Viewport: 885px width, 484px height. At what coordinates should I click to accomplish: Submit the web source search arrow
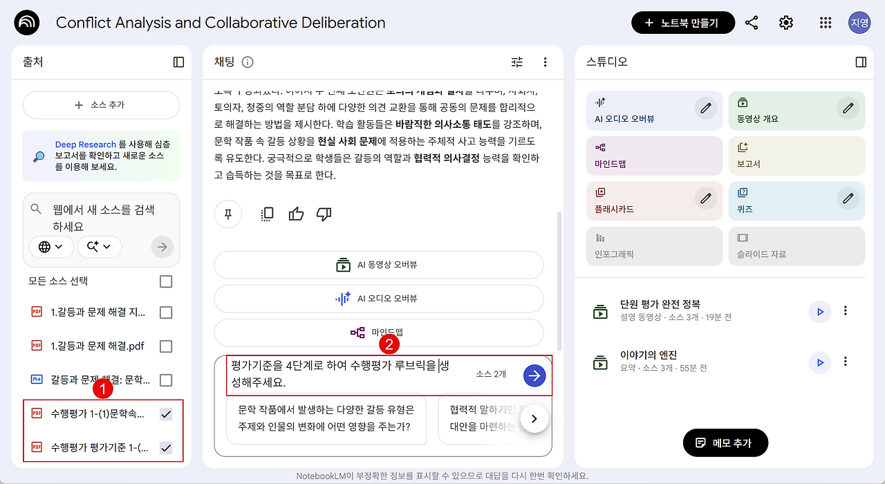point(162,247)
